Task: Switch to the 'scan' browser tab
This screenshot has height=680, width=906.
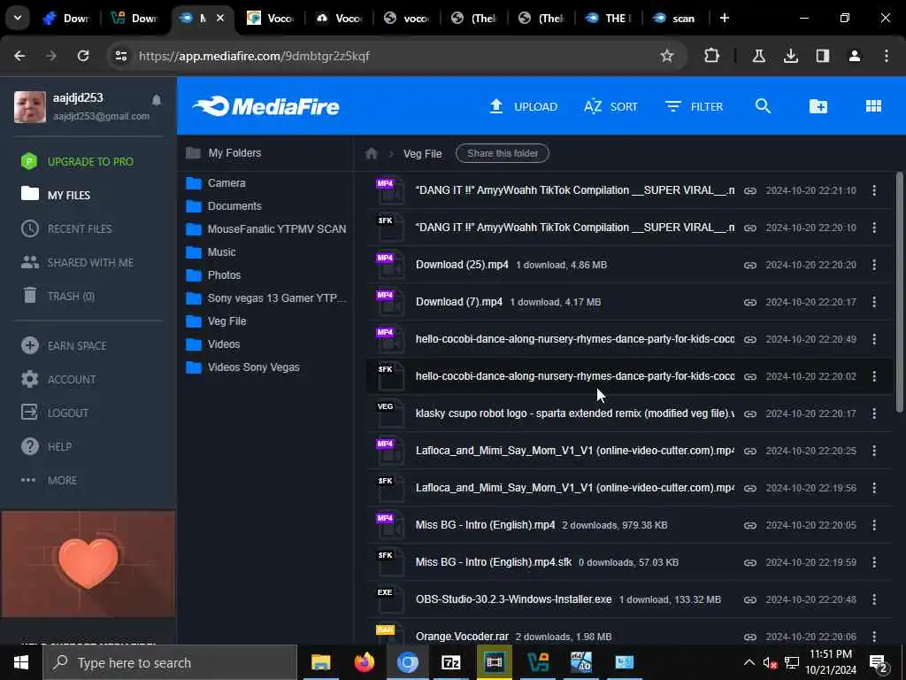Action: [x=674, y=18]
